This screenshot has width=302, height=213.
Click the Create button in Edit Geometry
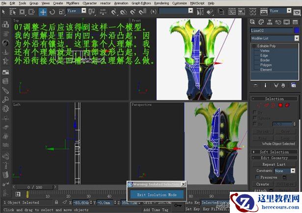(263, 184)
